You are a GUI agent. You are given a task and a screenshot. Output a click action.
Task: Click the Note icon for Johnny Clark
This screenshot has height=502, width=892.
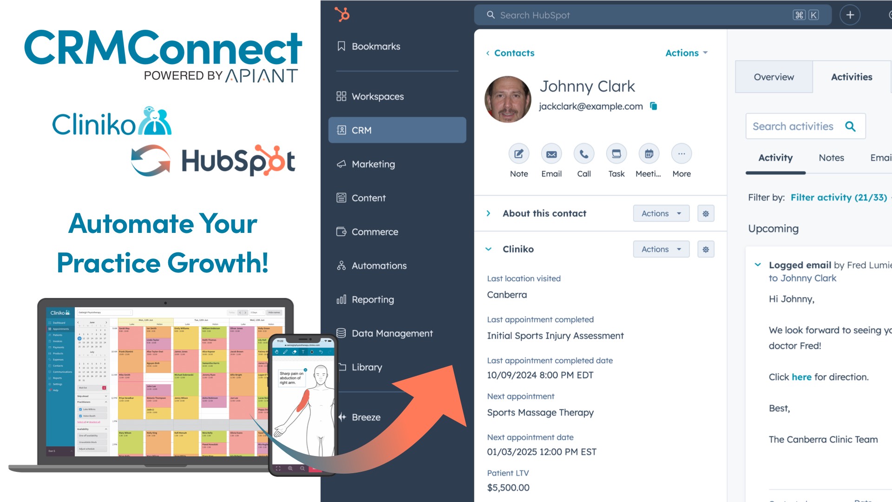[x=519, y=153]
